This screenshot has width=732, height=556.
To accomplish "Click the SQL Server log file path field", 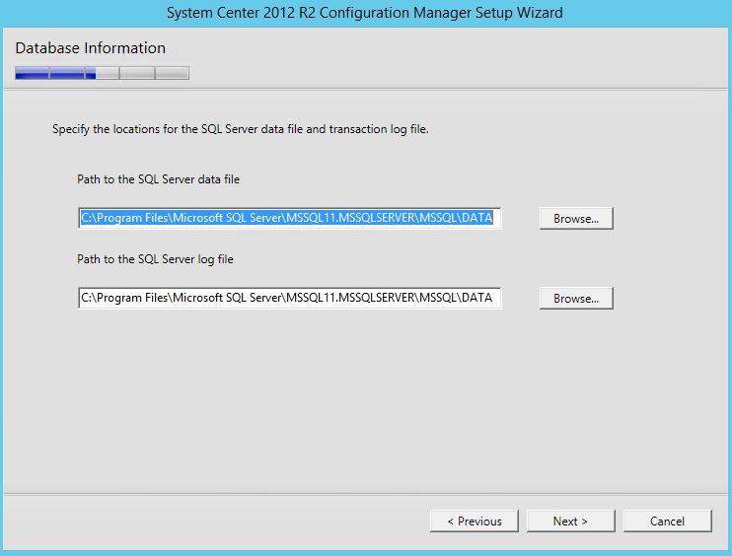I will (289, 298).
